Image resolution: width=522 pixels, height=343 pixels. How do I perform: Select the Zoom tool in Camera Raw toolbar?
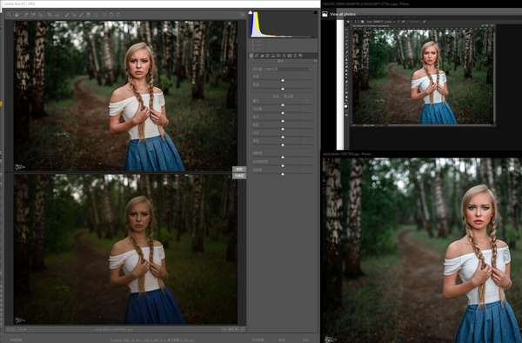(10, 15)
